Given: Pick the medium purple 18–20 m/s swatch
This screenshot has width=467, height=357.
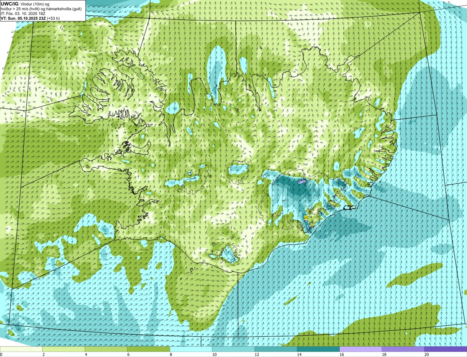Looking at the screenshot, I should click(x=403, y=349).
